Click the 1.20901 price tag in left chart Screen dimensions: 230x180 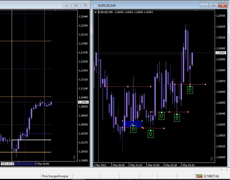tap(83, 102)
